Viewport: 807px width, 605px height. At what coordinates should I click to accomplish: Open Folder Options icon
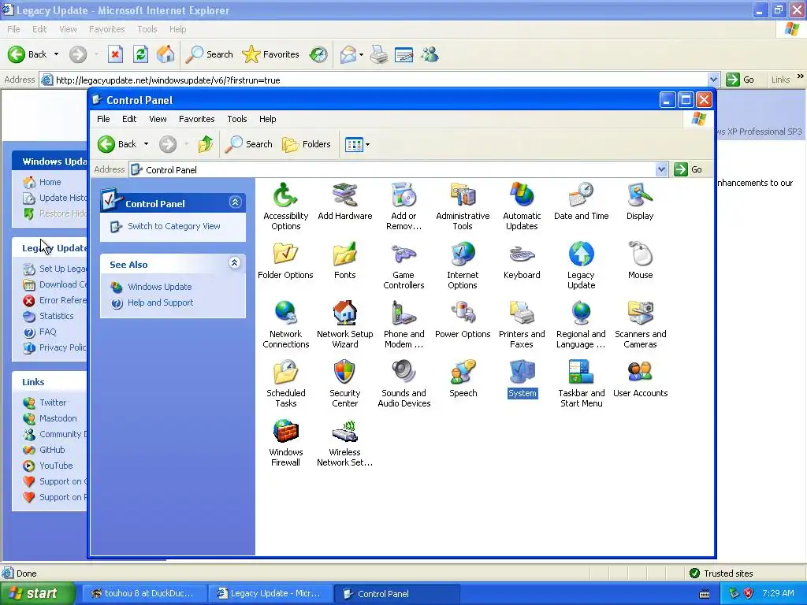(x=285, y=261)
